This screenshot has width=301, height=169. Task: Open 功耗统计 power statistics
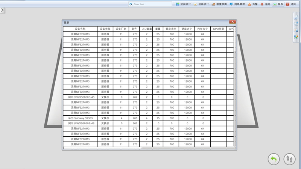click(x=201, y=4)
